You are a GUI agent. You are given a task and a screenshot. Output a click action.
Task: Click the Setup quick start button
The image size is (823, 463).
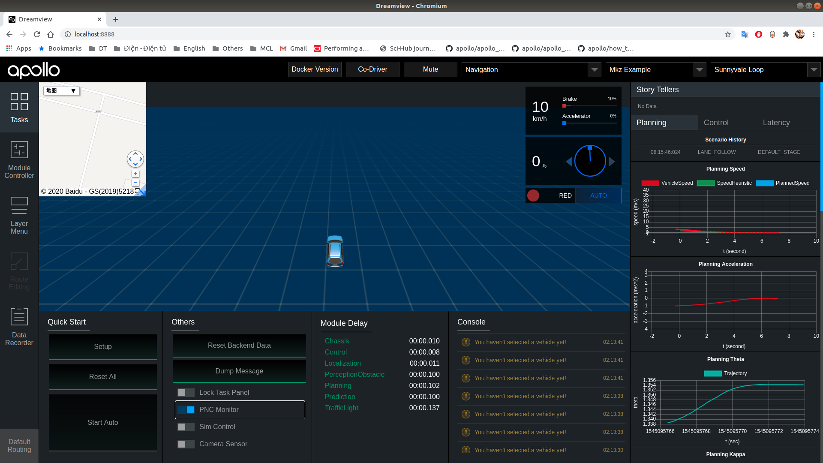pyautogui.click(x=103, y=347)
